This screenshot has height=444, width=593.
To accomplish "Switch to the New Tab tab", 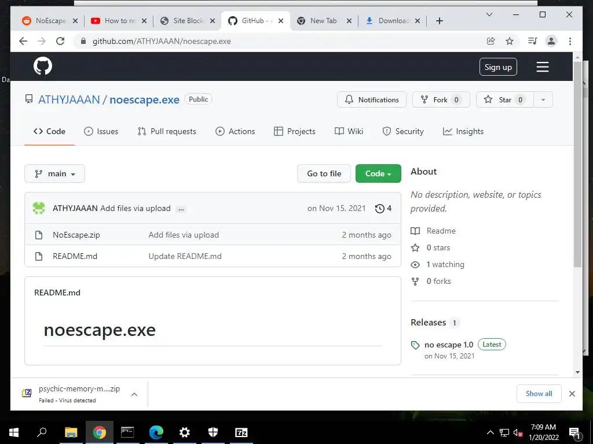I will pos(324,21).
